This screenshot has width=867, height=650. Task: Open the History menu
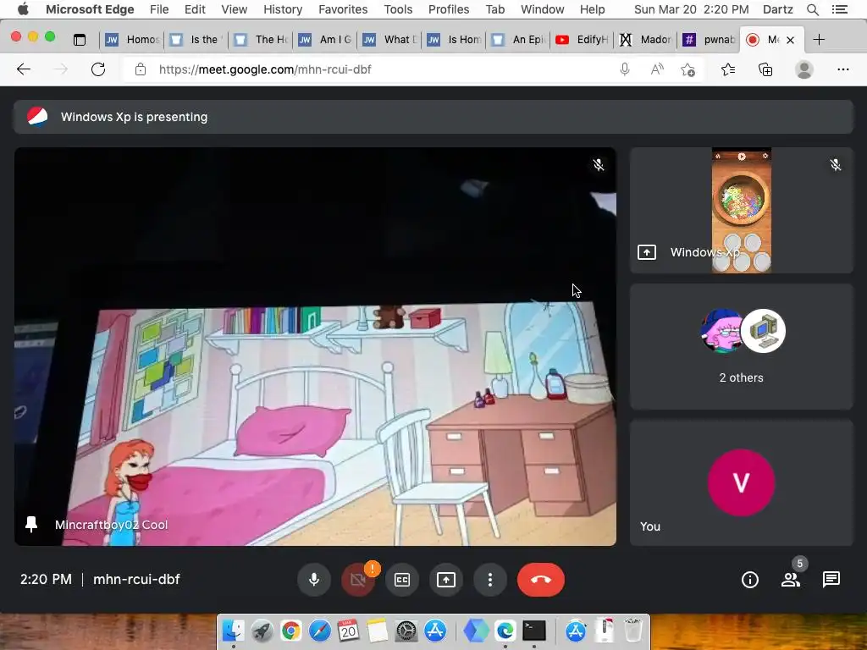(283, 9)
